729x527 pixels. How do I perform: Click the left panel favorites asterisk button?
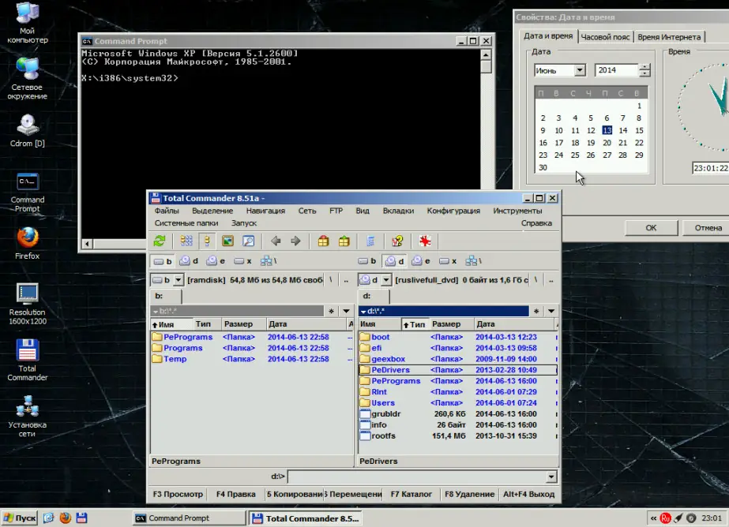click(332, 311)
